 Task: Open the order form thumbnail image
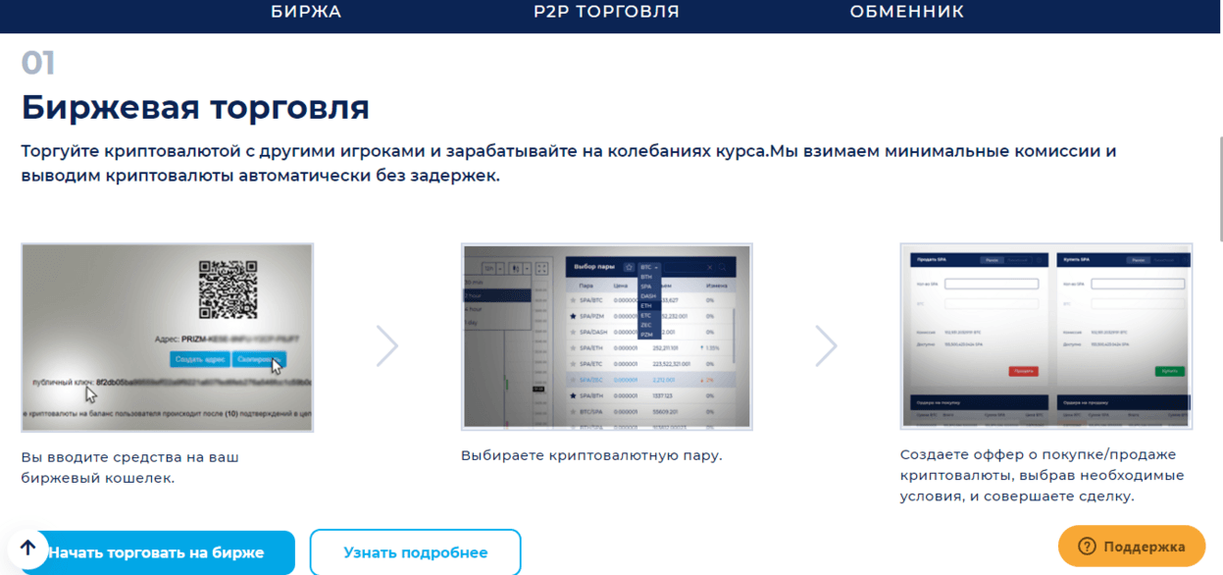1045,336
